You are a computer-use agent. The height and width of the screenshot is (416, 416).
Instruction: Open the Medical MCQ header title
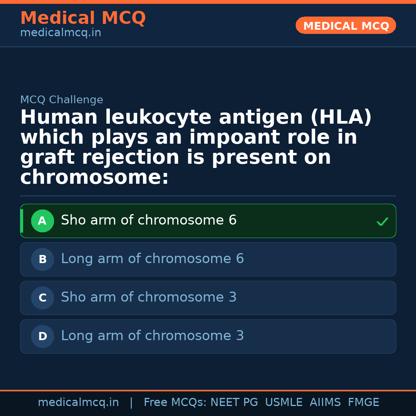tap(83, 18)
